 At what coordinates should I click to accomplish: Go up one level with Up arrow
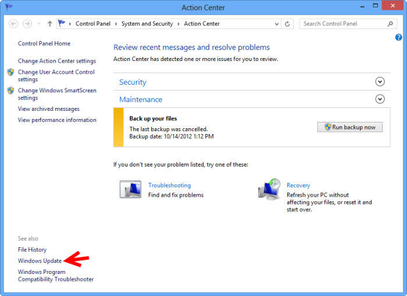[x=49, y=24]
